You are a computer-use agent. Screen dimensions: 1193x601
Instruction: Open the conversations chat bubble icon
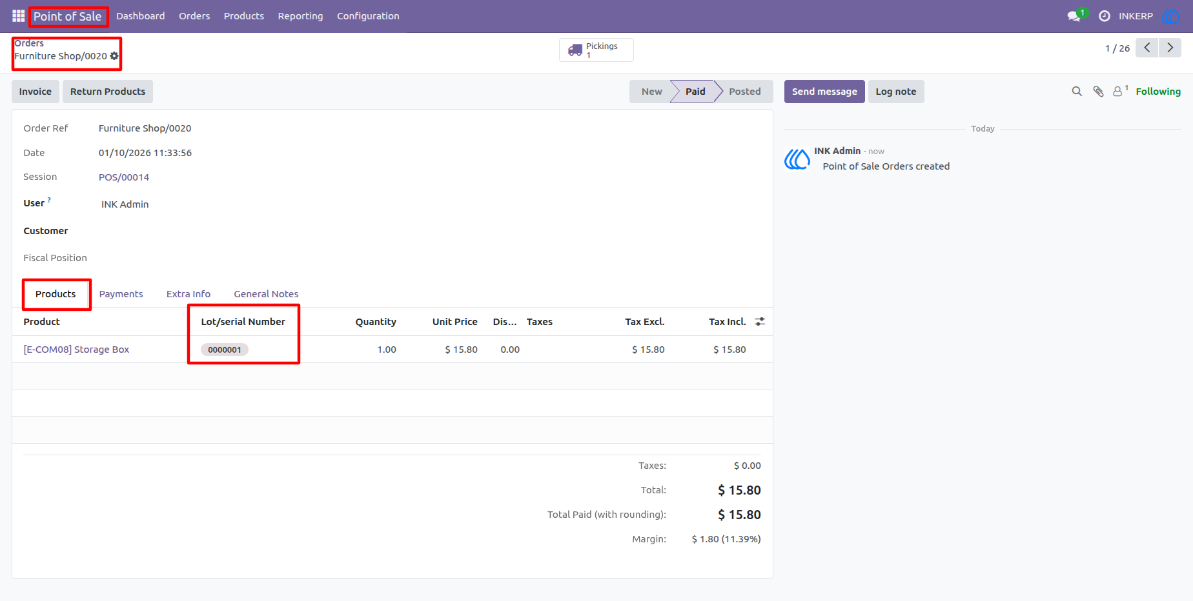(1076, 15)
